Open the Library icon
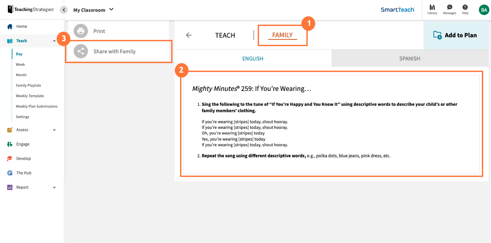491x243 pixels. pos(432,9)
